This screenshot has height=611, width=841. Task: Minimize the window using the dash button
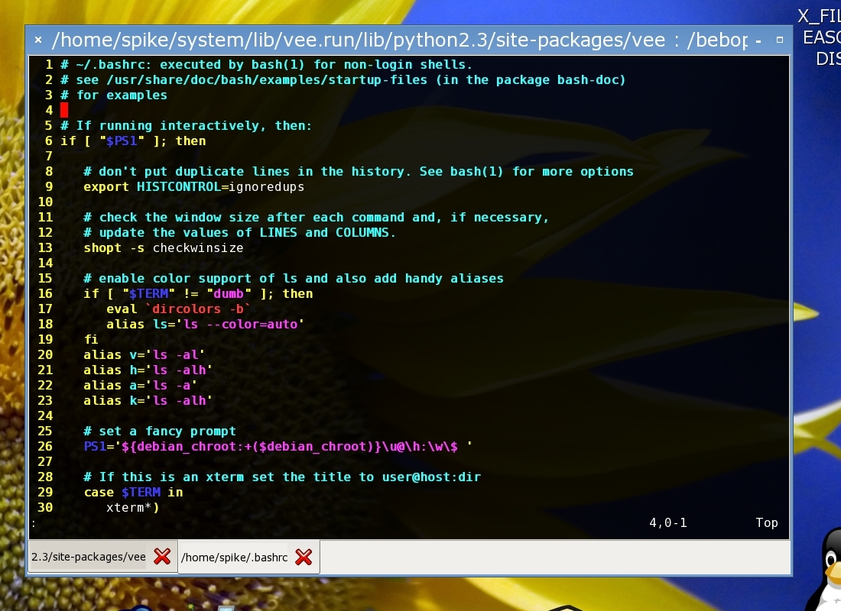pyautogui.click(x=758, y=40)
